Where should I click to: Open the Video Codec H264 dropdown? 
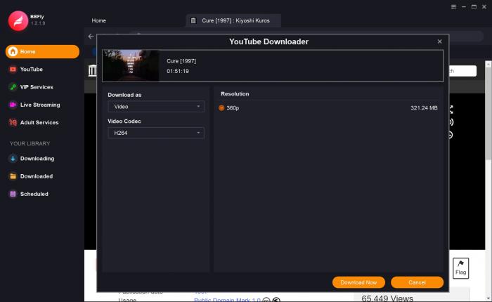(x=156, y=133)
